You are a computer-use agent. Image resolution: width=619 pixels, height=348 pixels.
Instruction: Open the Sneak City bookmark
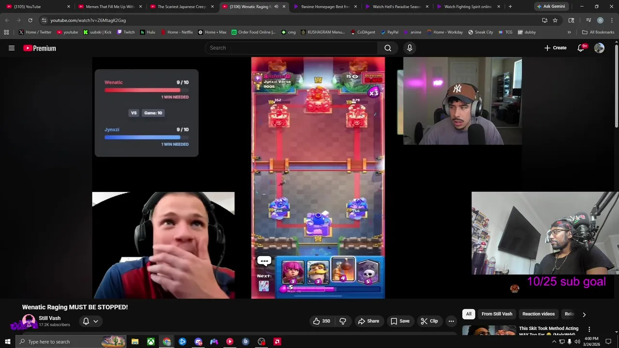pyautogui.click(x=481, y=32)
